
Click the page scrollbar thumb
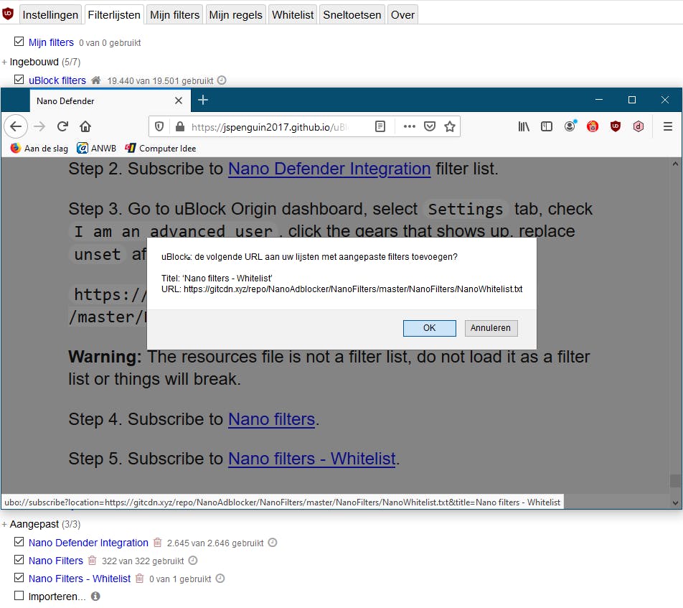point(676,481)
